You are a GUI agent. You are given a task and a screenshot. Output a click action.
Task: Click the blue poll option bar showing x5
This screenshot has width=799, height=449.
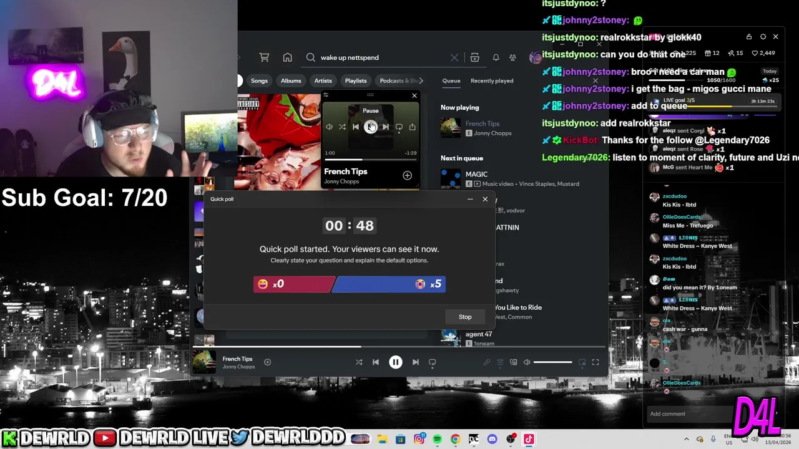(x=388, y=284)
